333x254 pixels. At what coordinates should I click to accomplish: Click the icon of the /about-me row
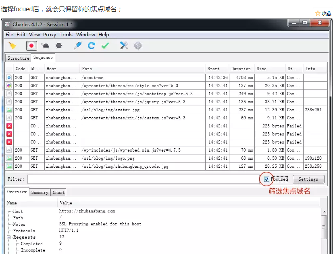(x=9, y=77)
